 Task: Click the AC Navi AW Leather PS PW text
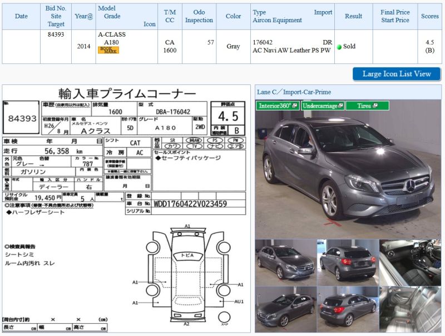pos(291,51)
